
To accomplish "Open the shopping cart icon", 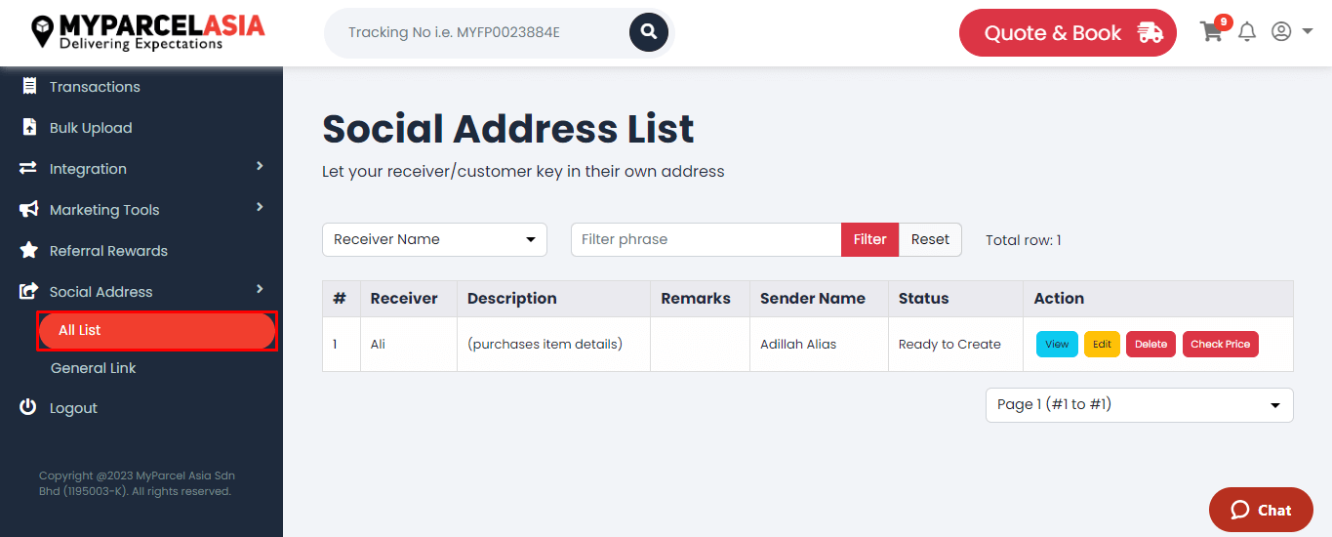I will [1212, 31].
